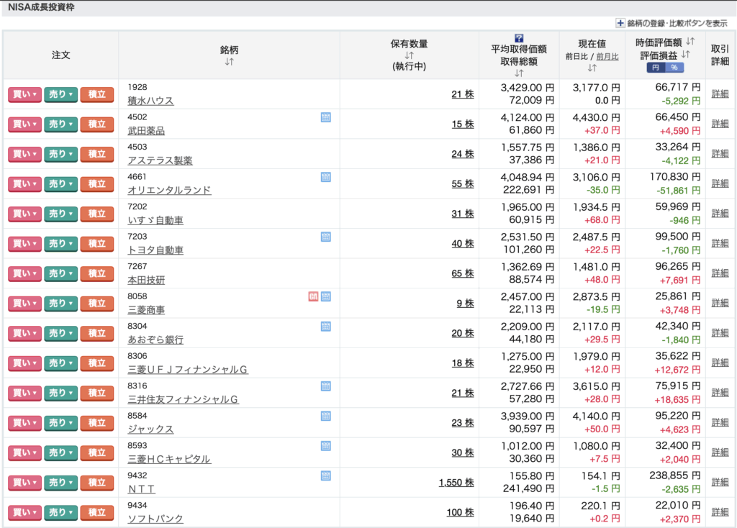
Task: Open calendar icon for ジャックス row
Action: click(x=326, y=417)
